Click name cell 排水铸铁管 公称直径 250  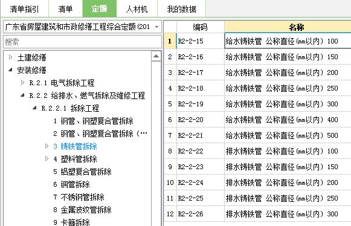[288, 198]
